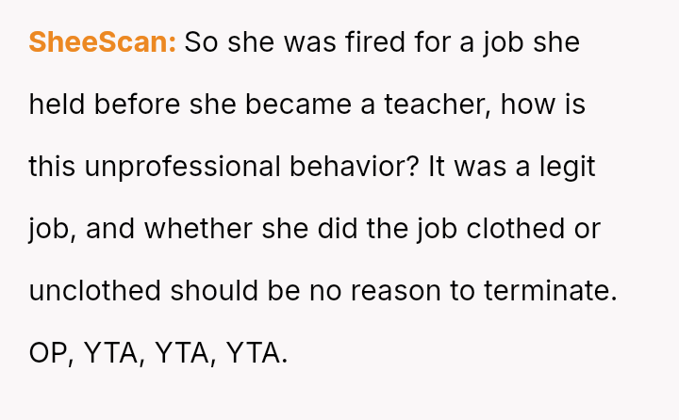Screen dimensions: 679x420
Task: Click the word "held" starting the second line
Action: click(57, 105)
